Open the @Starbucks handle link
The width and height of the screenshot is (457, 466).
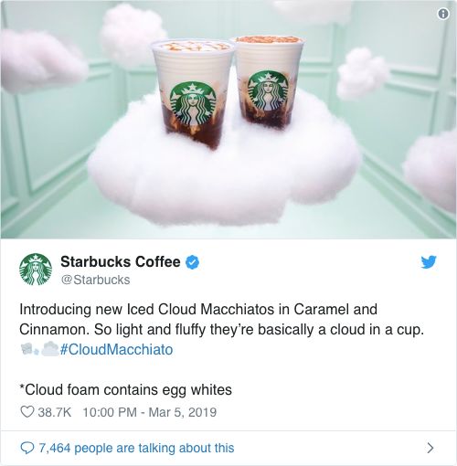point(95,280)
